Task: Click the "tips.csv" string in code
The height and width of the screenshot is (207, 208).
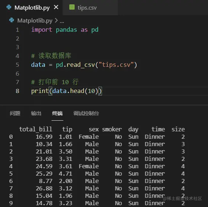Action: click(116, 65)
